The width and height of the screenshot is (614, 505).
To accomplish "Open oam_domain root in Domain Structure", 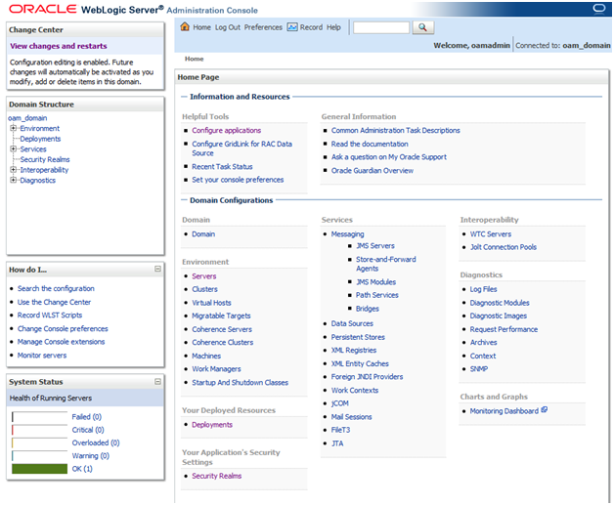I will pos(27,118).
